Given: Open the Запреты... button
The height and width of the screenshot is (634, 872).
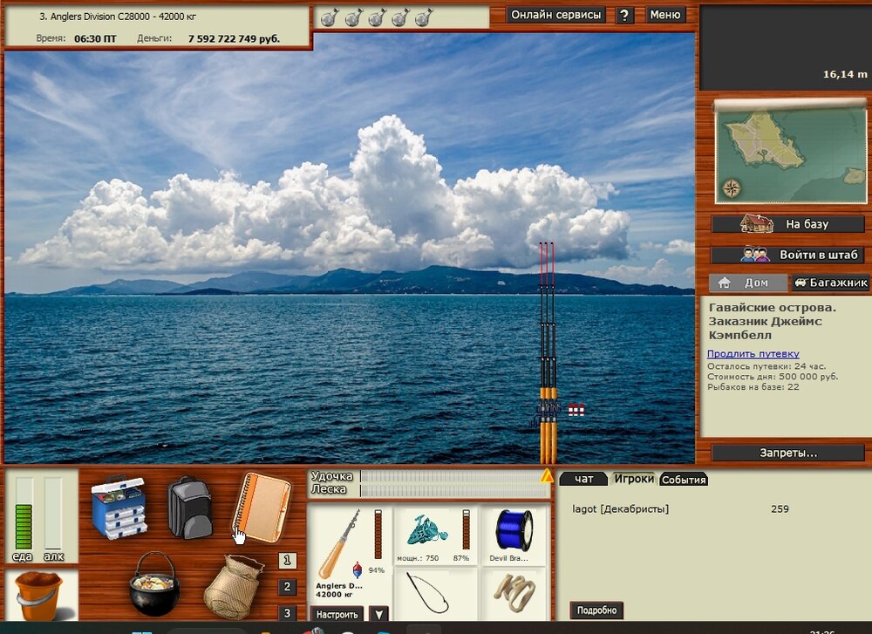Looking at the screenshot, I should 788,453.
